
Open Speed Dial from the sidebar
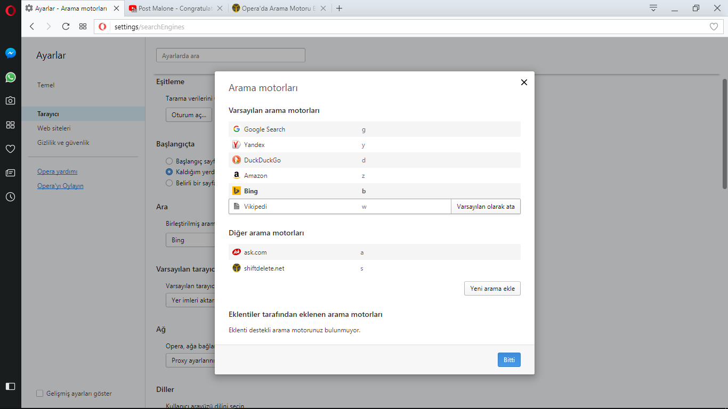pos(11,125)
